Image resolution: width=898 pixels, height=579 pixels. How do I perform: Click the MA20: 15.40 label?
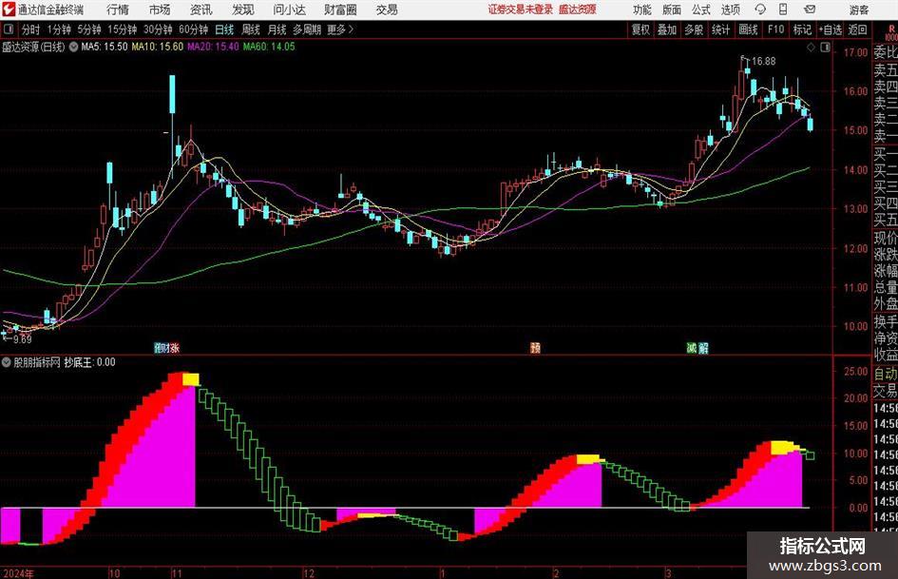pos(213,47)
